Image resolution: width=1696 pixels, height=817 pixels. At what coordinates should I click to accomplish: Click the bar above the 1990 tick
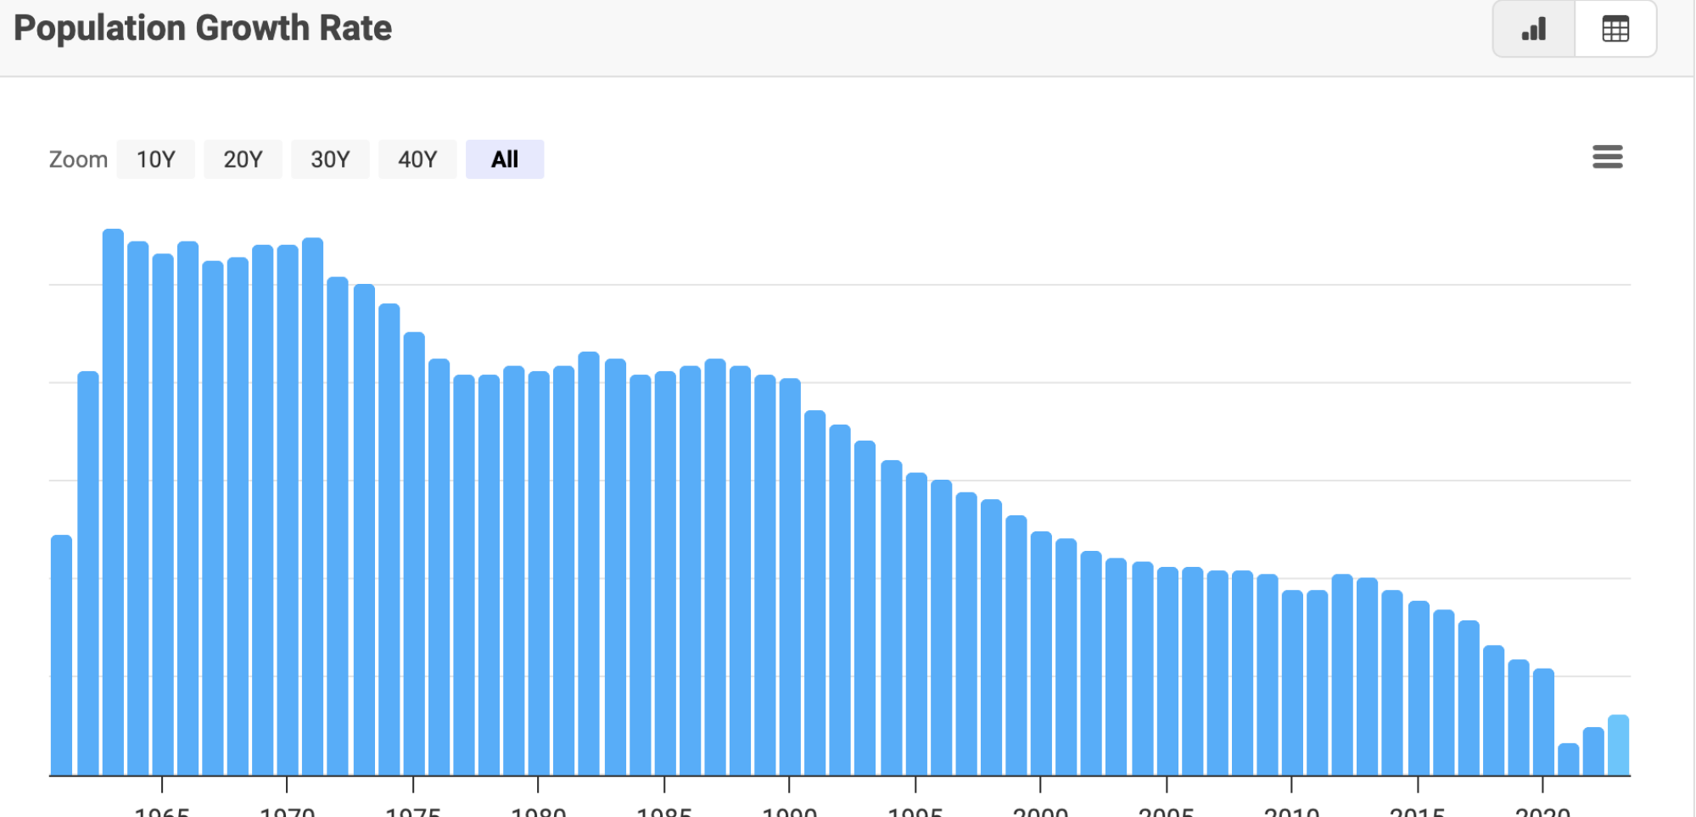pyautogui.click(x=790, y=576)
